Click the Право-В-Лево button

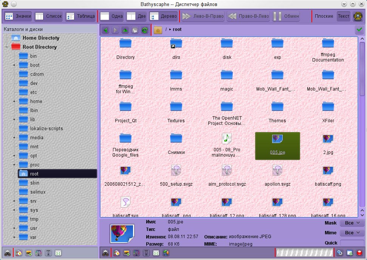tap(248, 16)
